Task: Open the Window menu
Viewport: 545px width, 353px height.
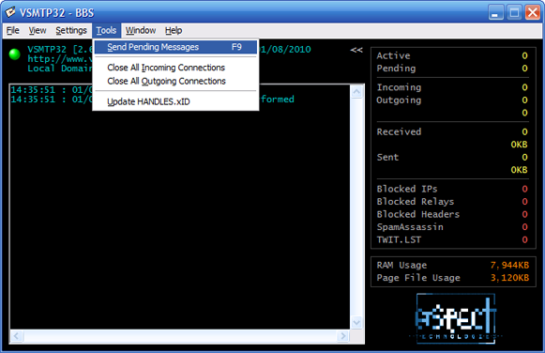Action: [141, 31]
